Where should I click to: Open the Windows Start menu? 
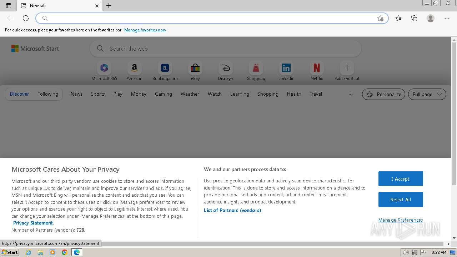tap(10, 252)
